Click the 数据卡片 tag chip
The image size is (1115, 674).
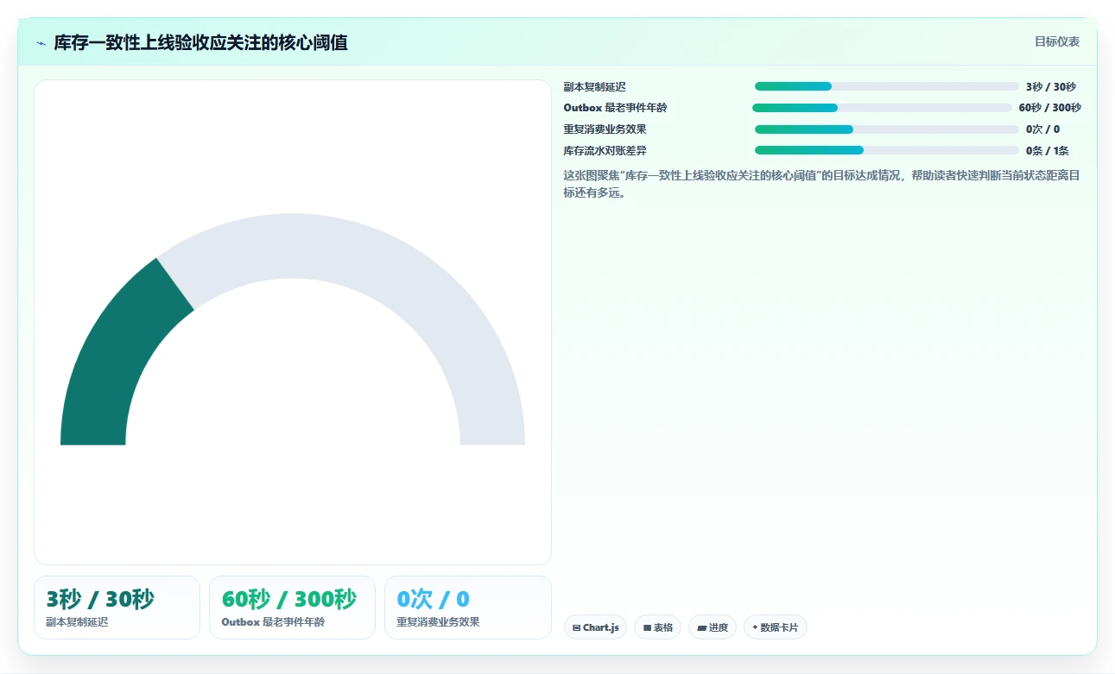pos(775,627)
